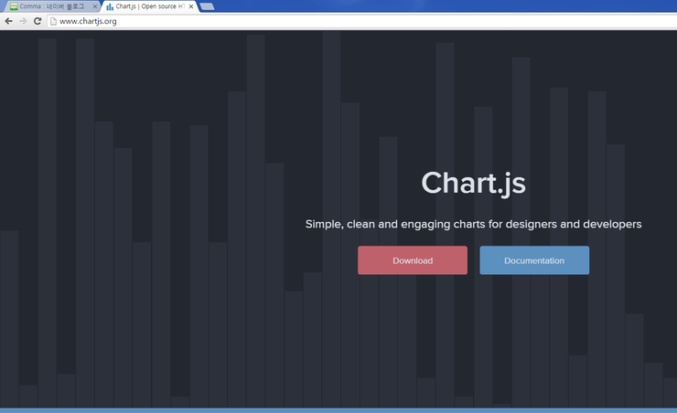Select the Chart.js browser tab
Image resolution: width=677 pixels, height=413 pixels.
[149, 6]
